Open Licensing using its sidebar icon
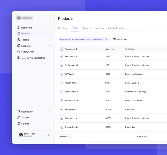This screenshot has width=167, height=155. 19,46
